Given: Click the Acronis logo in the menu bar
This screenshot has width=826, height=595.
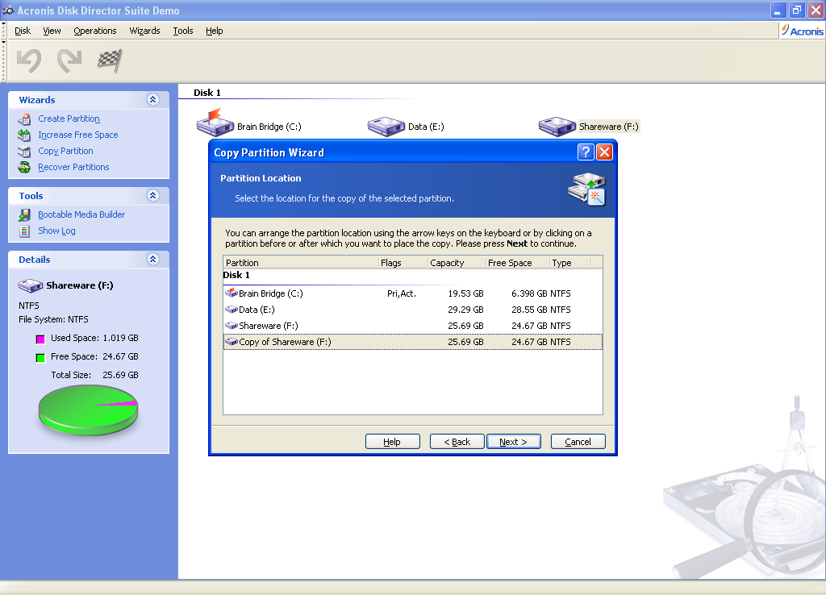Looking at the screenshot, I should tap(802, 31).
